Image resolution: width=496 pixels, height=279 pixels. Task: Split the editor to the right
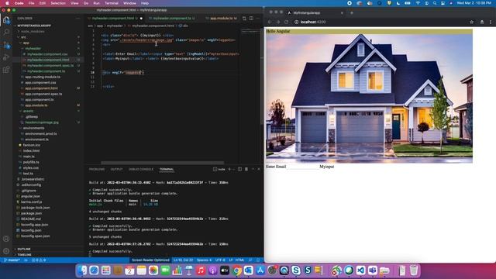(251, 19)
